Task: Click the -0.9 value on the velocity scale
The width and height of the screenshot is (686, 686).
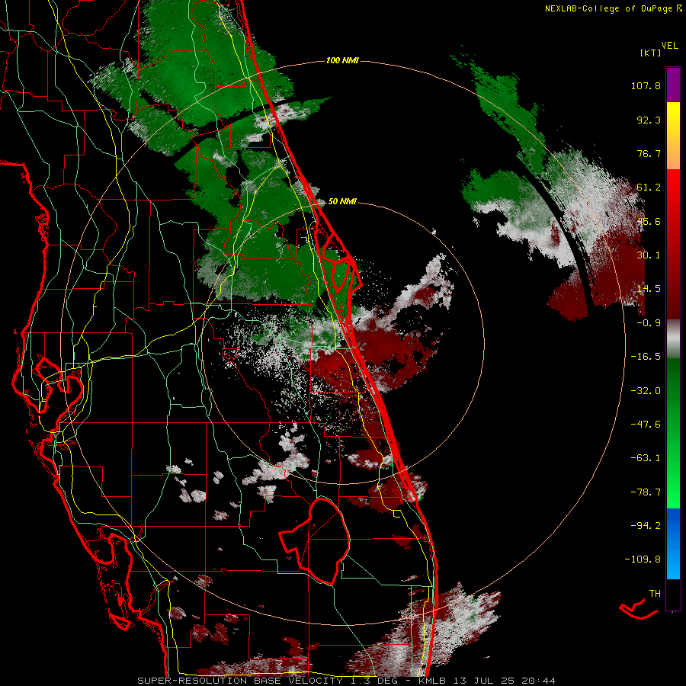Action: [x=649, y=323]
